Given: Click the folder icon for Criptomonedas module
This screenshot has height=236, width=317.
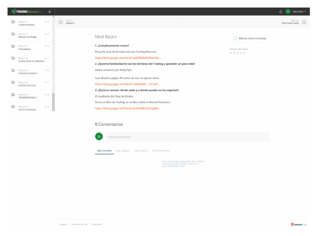Looking at the screenshot, I should click(x=13, y=22).
